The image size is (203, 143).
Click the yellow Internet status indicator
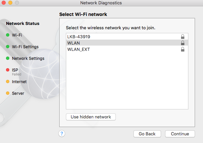8,81
